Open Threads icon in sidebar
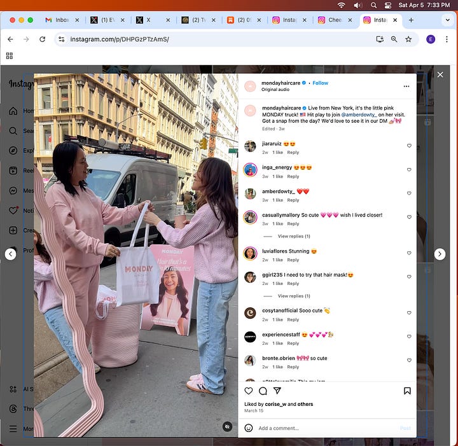458x446 pixels. click(13, 408)
